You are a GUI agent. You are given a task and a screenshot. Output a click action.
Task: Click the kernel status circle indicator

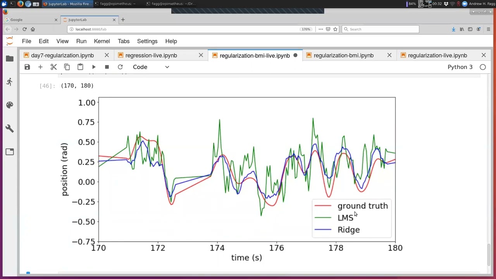coord(483,67)
